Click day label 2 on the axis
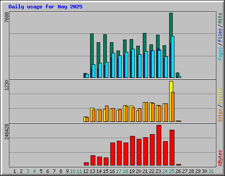The height and width of the screenshot is (176, 225). (21, 171)
